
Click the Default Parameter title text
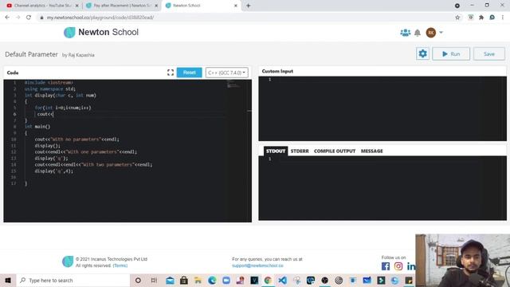coord(31,54)
